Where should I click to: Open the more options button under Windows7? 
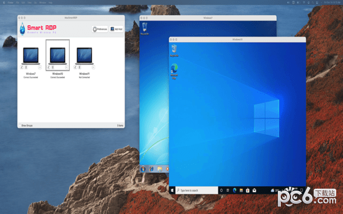40,67
